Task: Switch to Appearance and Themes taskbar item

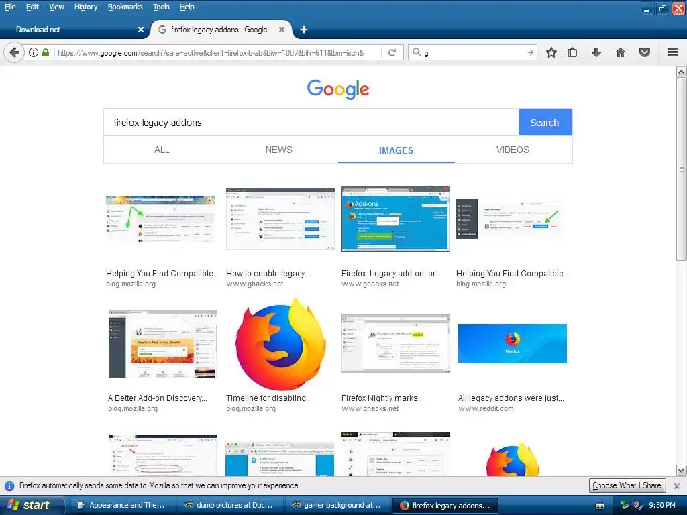Action: (121, 506)
